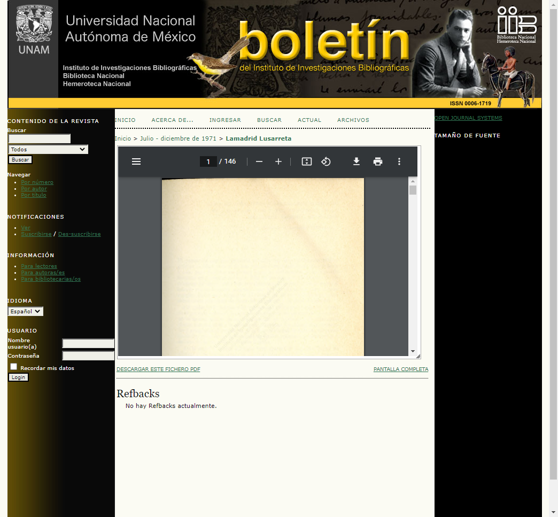The height and width of the screenshot is (517, 558).
Task: Go to the INICIO menu item
Action: click(125, 120)
